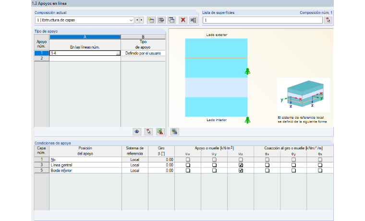Viewport: 365px width, 221px height.
Task: Click position cell 'Línea central'
Action: pyautogui.click(x=85, y=165)
